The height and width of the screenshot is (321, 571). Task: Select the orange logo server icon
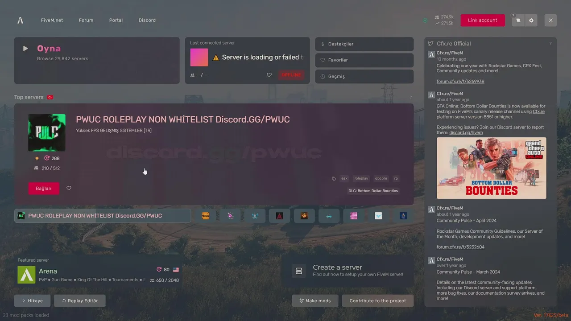[206, 216]
